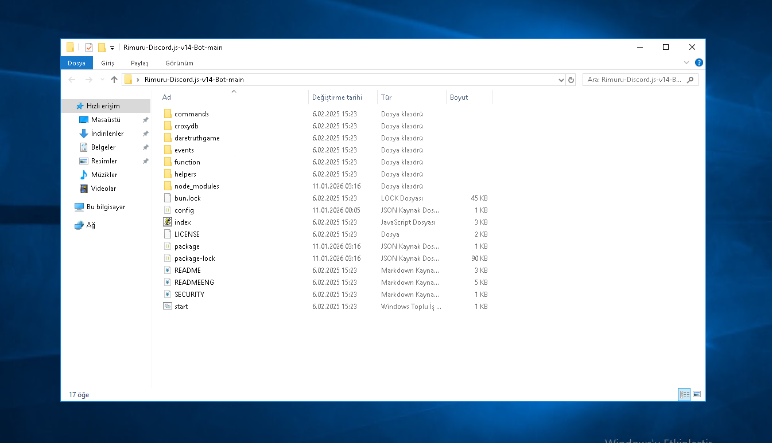Select the README markdown file icon
Viewport: 772px width, 443px height.
coord(168,270)
